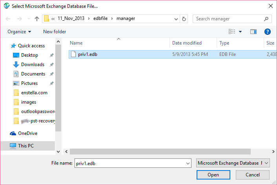
Task: Expand the File name dropdown
Action: [188, 163]
